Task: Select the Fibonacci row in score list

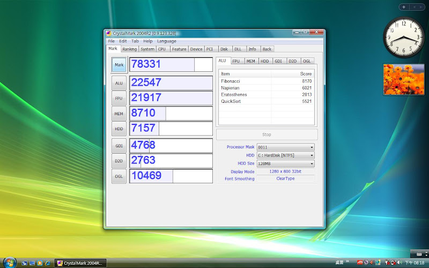Action: tap(266, 81)
